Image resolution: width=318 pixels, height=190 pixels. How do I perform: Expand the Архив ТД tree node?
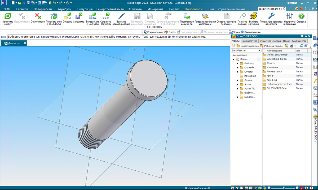(238, 89)
